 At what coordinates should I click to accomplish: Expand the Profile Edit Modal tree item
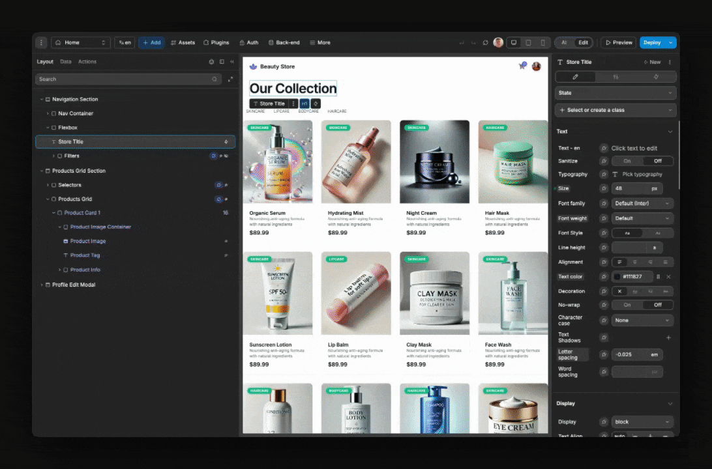click(x=42, y=285)
